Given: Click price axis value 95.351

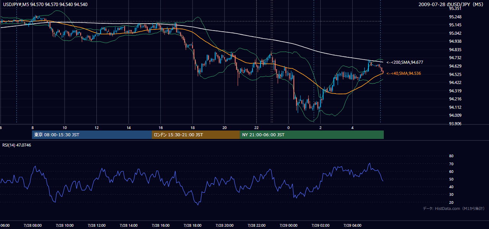Looking at the screenshot, I should [455, 8].
